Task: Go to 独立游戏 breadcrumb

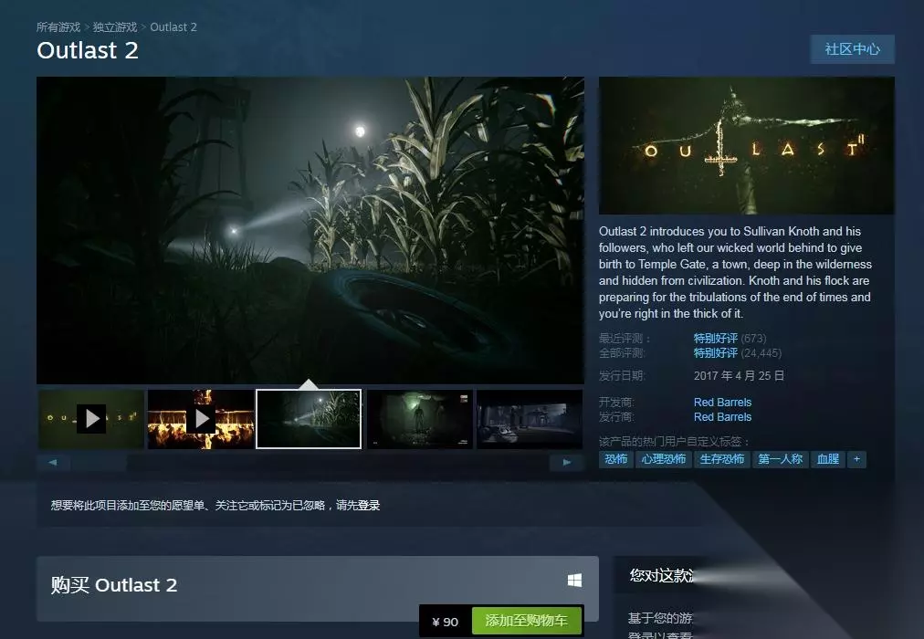Action: click(115, 27)
